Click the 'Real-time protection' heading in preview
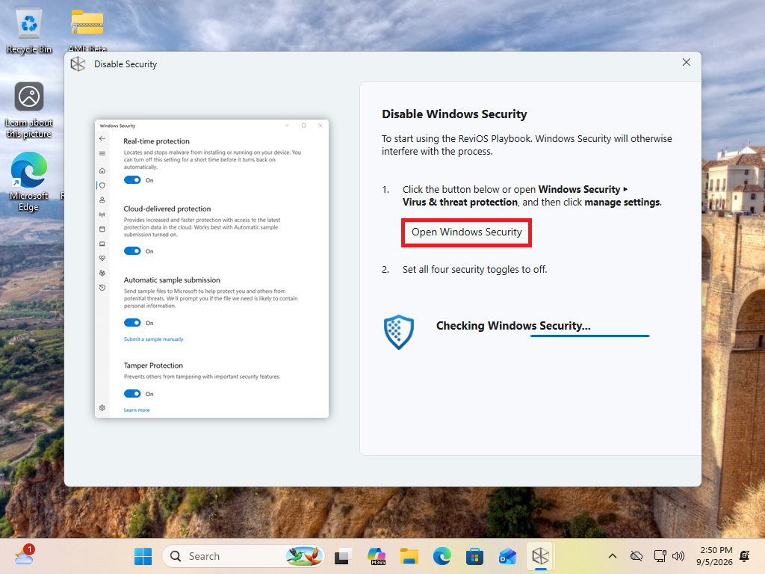765x574 pixels. pos(156,141)
